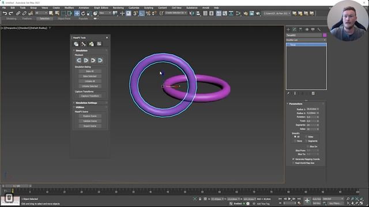Open Create tab plus icon in command panel
Image resolution: width=369 pixels, height=207 pixels.
tap(288, 29)
